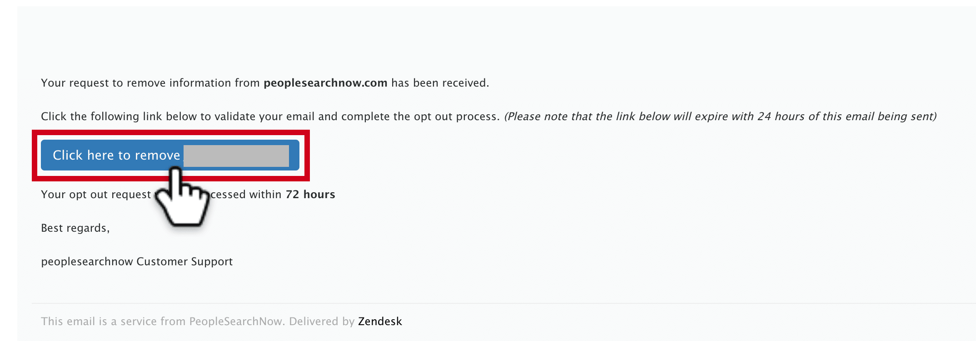This screenshot has width=976, height=341.
Task: Open the Zendesk link in the footer
Action: 380,322
